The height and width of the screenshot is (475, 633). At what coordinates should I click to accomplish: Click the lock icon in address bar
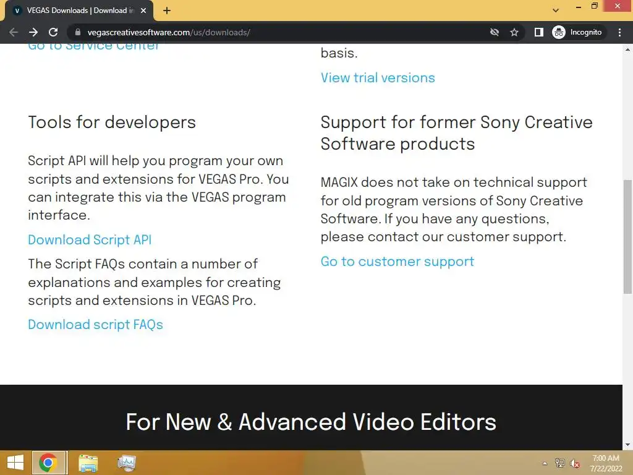tap(78, 32)
